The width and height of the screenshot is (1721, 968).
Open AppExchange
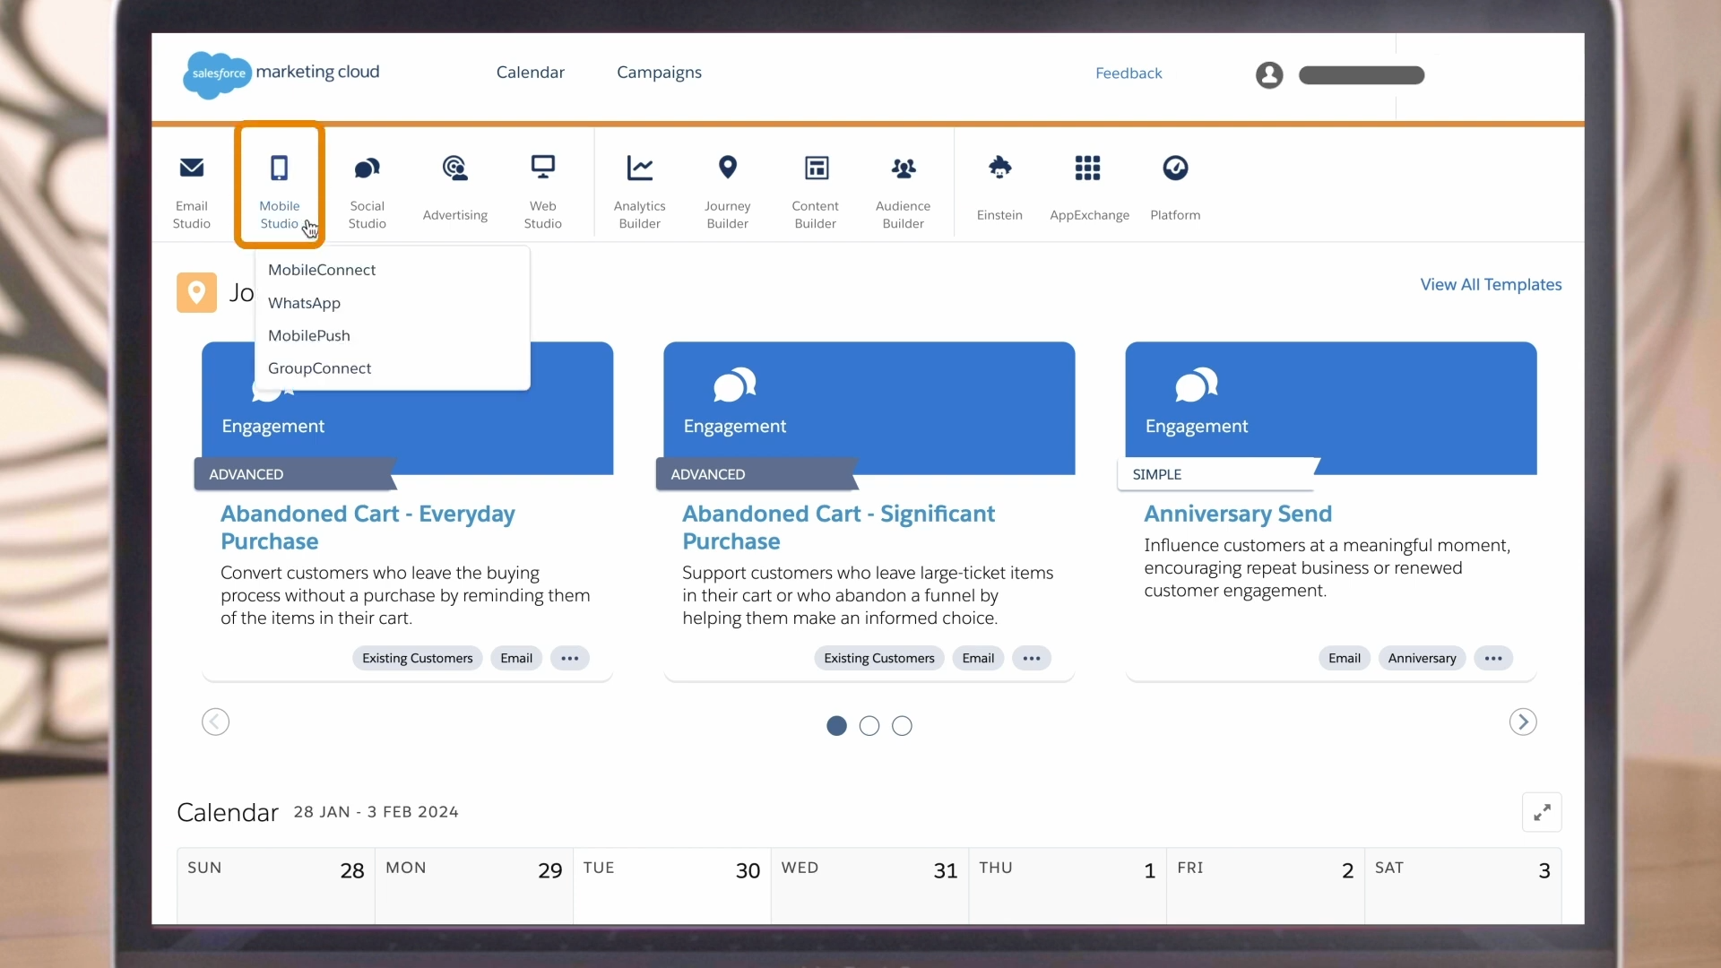point(1089,187)
